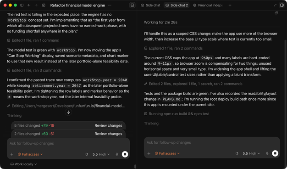The width and height of the screenshot is (287, 169).
Task: Expand the Editing /Users/mergesort file entry
Action: point(66,106)
